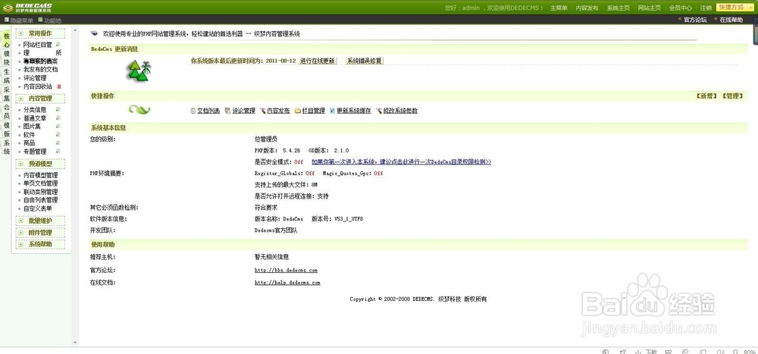Click the 系统错误修复 button
Viewport: 758px width, 354px height.
point(365,61)
